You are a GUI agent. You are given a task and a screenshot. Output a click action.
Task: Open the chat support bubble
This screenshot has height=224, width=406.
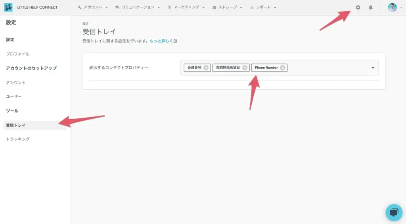394,212
